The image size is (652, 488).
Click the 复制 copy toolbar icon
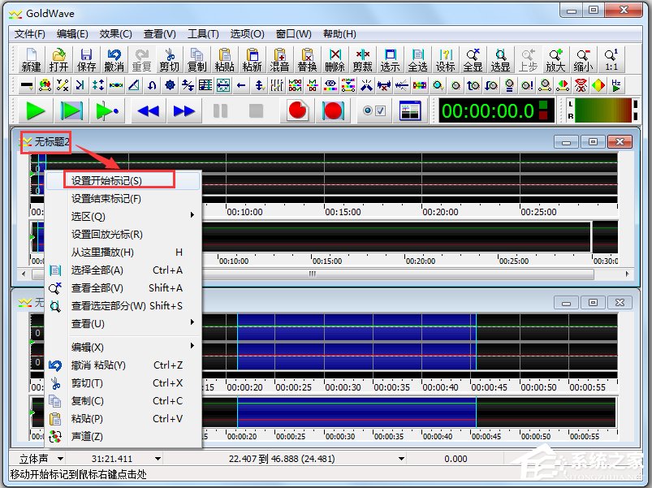196,59
